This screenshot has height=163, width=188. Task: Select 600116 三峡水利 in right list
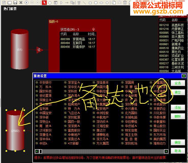pos(172,67)
